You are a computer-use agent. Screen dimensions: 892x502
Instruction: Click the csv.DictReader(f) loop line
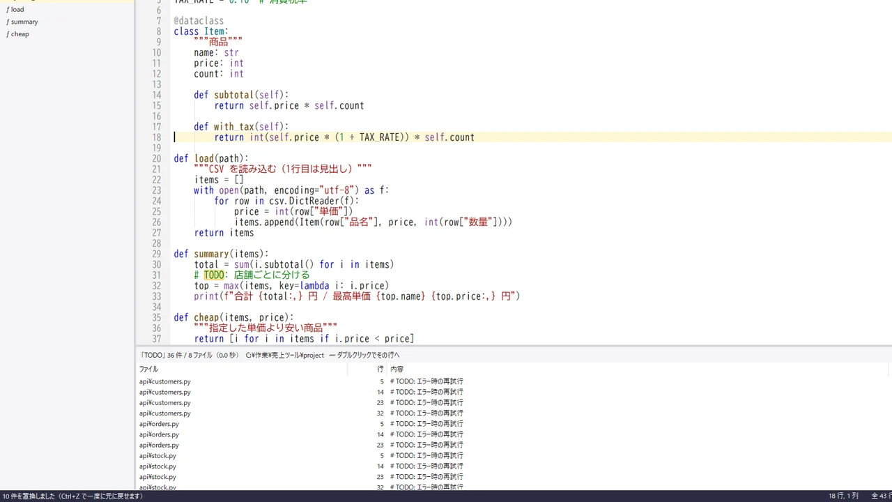point(286,201)
